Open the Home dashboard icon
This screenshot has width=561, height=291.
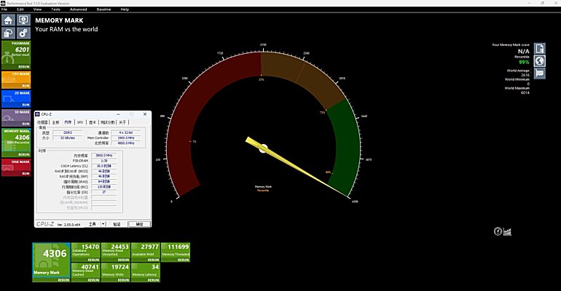[8, 20]
